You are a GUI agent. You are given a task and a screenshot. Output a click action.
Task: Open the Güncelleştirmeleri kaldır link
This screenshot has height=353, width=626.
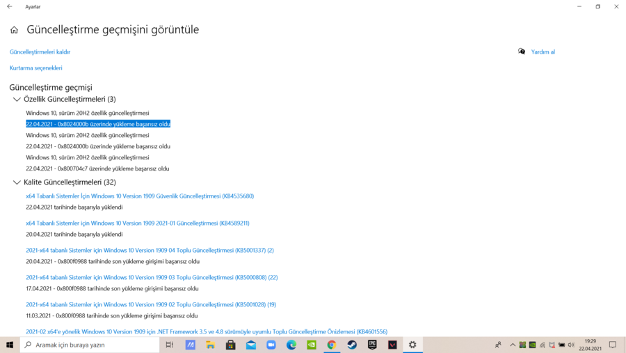40,52
